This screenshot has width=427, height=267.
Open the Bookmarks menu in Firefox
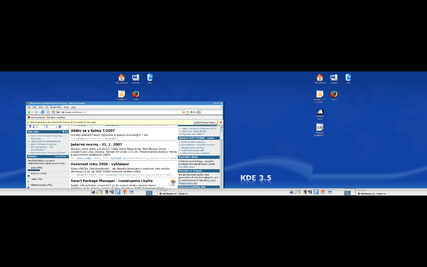56,107
